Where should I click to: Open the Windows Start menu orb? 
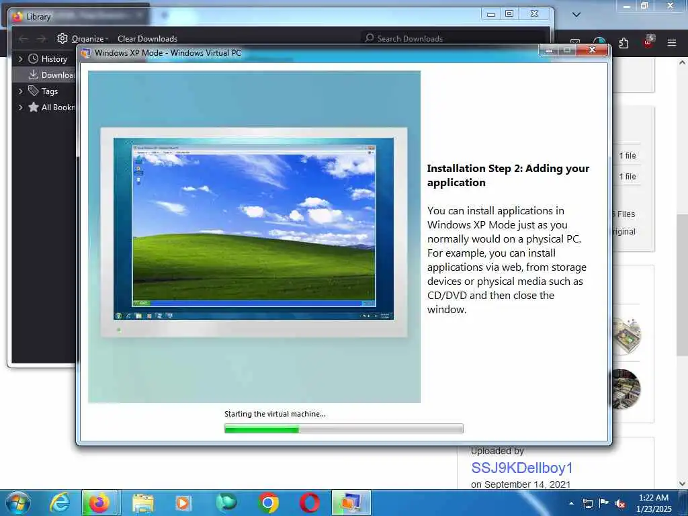tap(18, 503)
